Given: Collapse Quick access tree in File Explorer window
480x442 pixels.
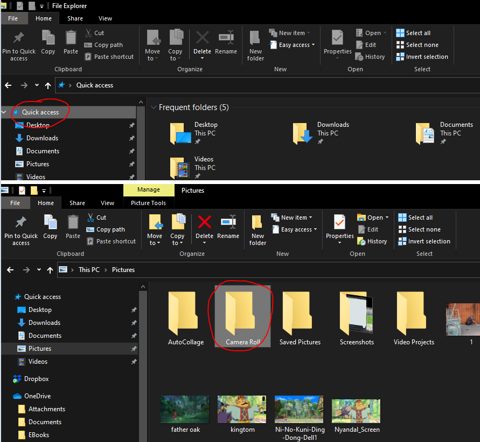Looking at the screenshot, I should 4,112.
